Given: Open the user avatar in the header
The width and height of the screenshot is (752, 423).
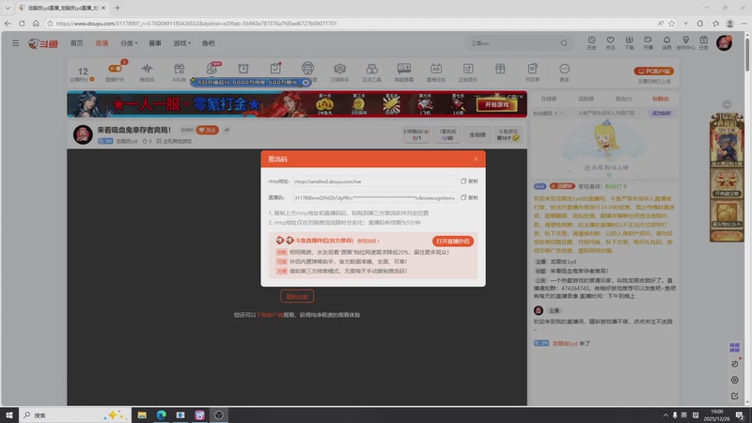Looking at the screenshot, I should click(724, 42).
